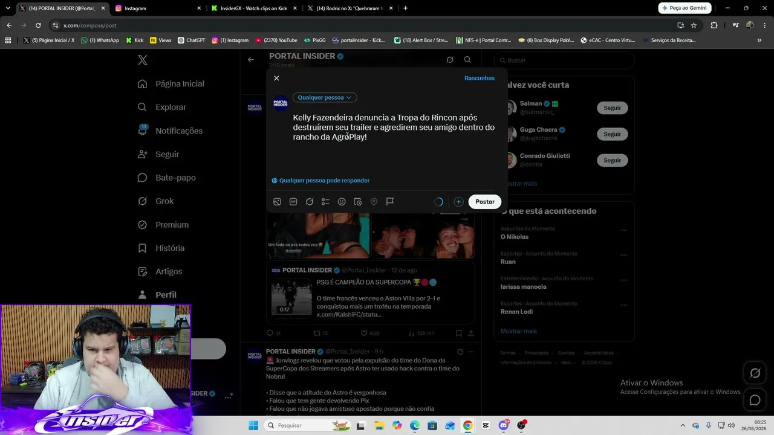Open the 'larissa manoela' trending topic

524,287
